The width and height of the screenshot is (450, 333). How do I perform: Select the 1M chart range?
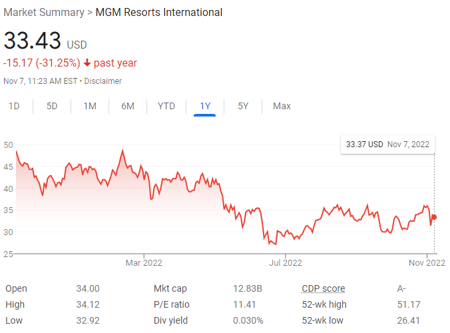click(x=90, y=106)
